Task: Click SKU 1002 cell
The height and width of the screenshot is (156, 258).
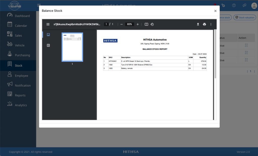Action: tap(111, 65)
